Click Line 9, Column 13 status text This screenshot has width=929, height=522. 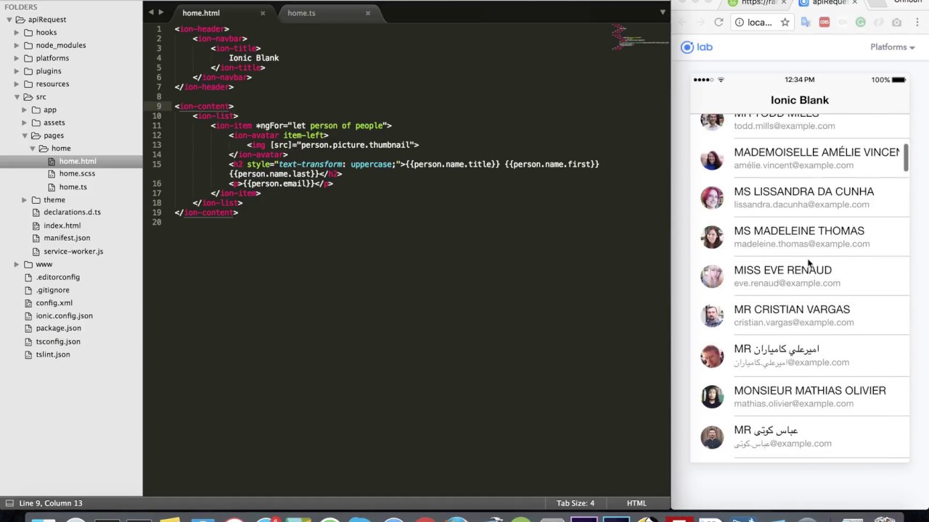point(51,503)
